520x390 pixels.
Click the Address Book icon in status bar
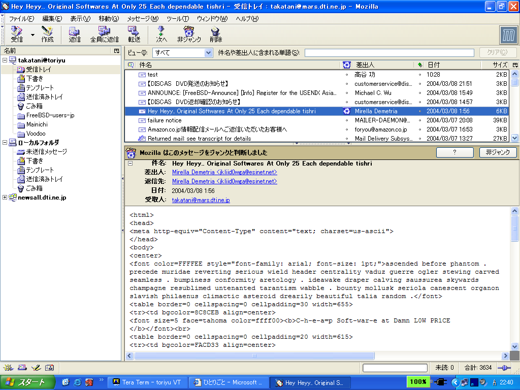(49, 368)
